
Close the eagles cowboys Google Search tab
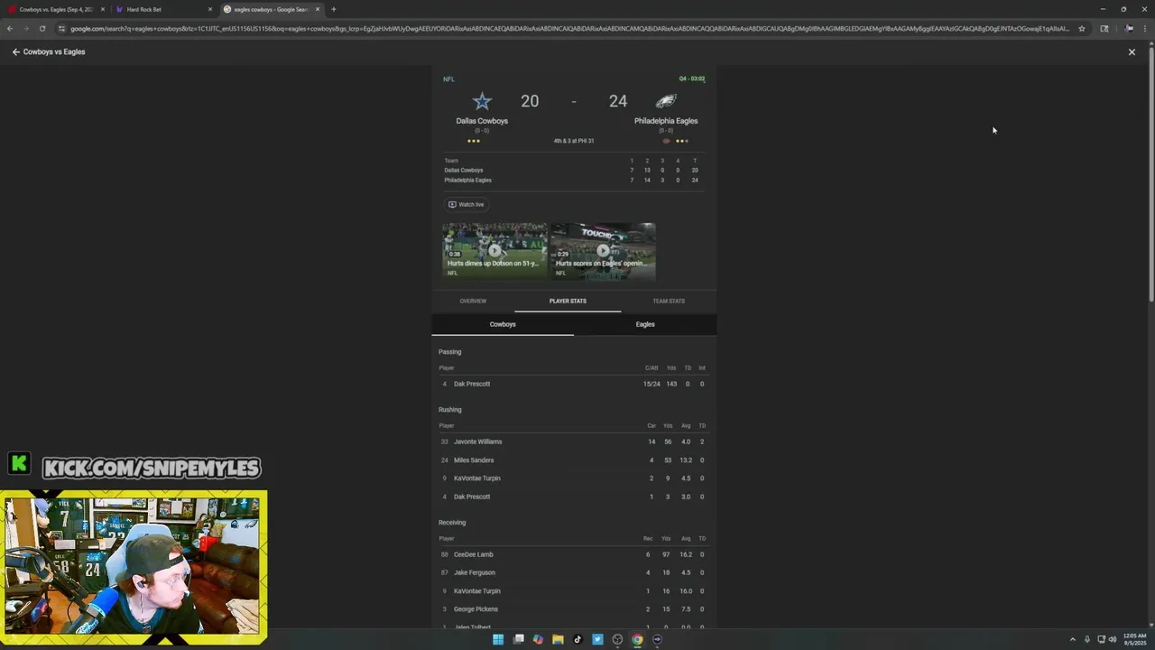tap(318, 9)
